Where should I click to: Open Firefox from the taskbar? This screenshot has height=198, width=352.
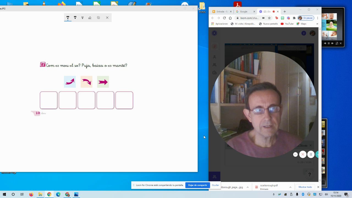[x=31, y=194]
